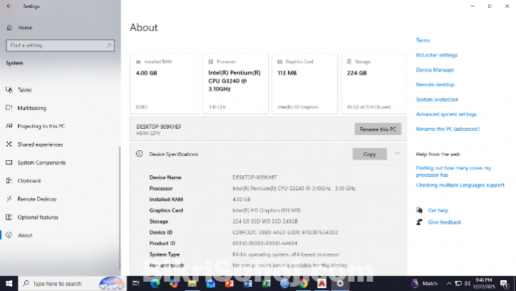The image size is (516, 291).
Task: Open Shared experiences from the sidebar
Action: coord(39,144)
